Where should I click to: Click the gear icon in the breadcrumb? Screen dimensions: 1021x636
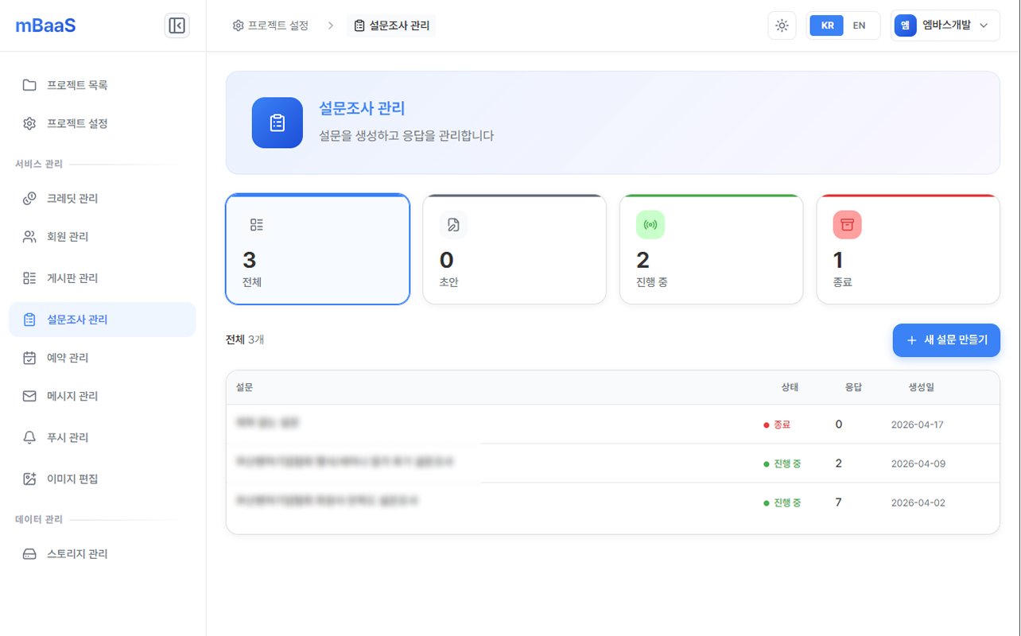click(x=238, y=25)
